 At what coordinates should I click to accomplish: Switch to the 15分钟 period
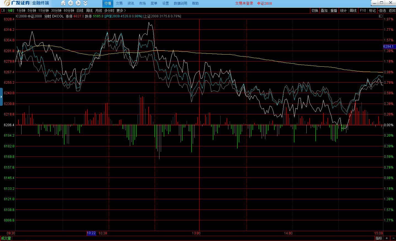(44, 10)
